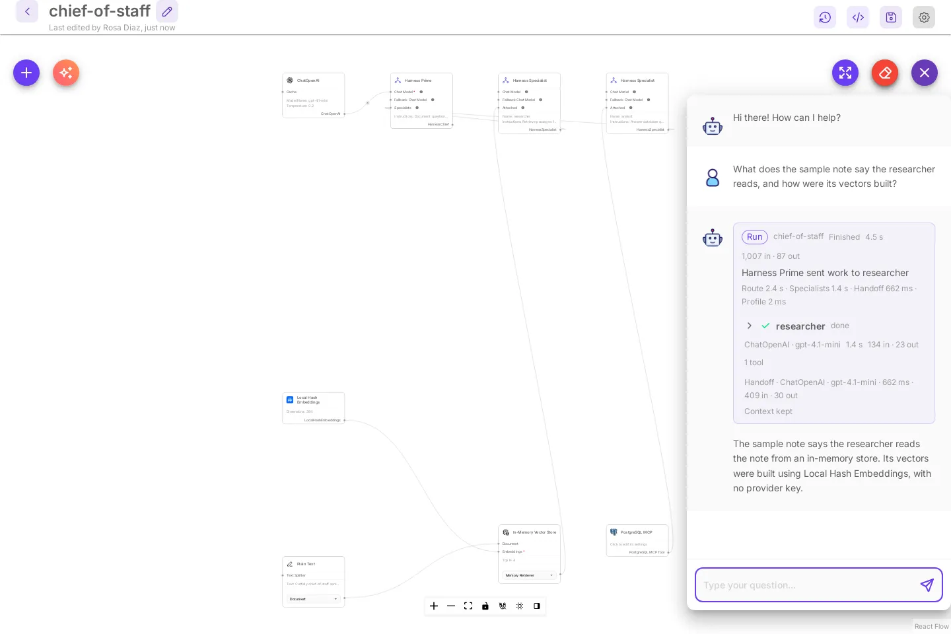The height and width of the screenshot is (634, 951).
Task: Save the chatflow with disk icon
Action: [x=891, y=17]
